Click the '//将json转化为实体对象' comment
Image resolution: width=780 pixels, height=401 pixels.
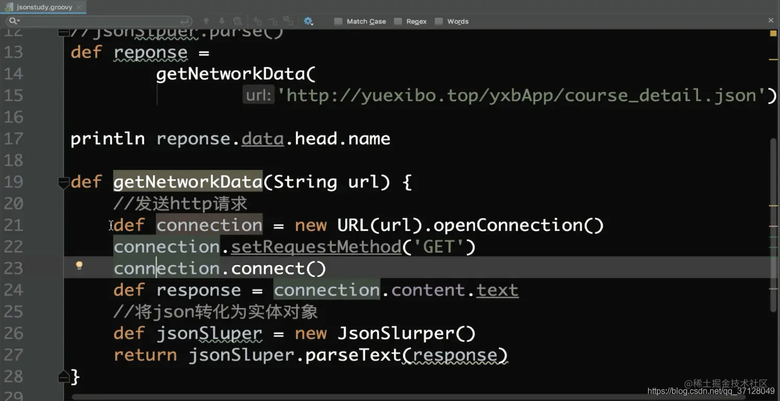[215, 312]
